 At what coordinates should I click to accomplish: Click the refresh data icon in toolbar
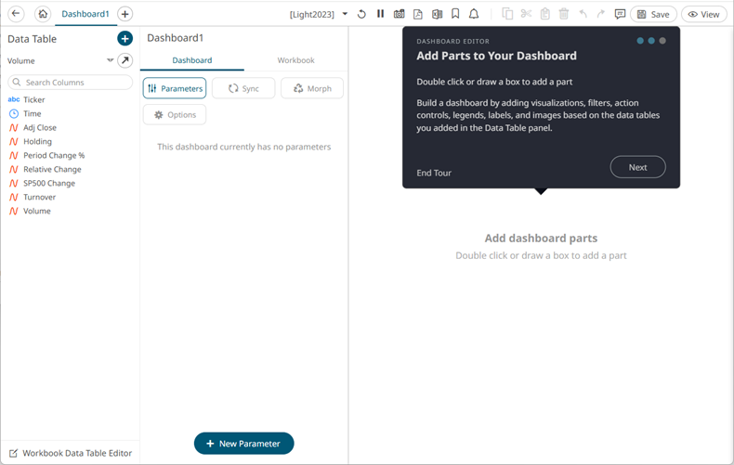361,14
